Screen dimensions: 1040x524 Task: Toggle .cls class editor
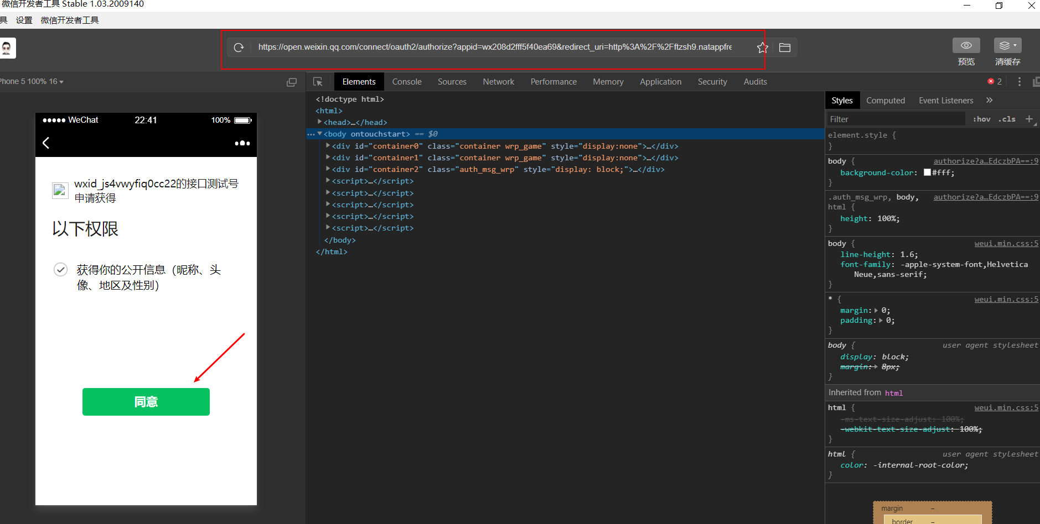coord(1007,119)
